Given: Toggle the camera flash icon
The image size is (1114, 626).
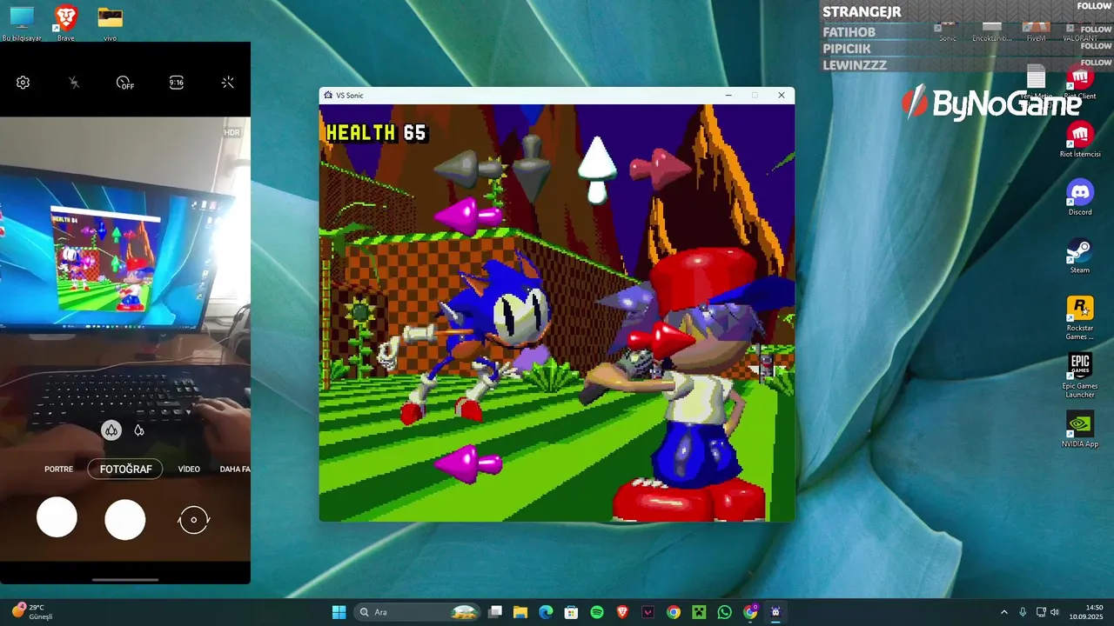Looking at the screenshot, I should coord(74,83).
